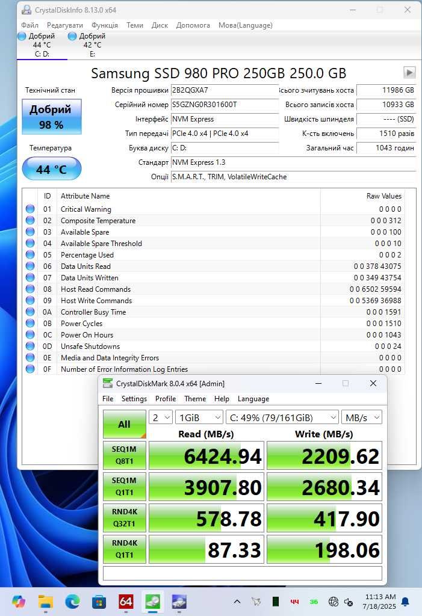Click the serial number field
422x616 pixels.
pyautogui.click(x=225, y=105)
